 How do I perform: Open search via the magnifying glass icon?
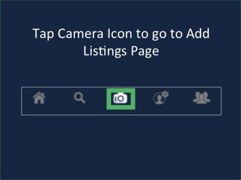[x=79, y=98]
